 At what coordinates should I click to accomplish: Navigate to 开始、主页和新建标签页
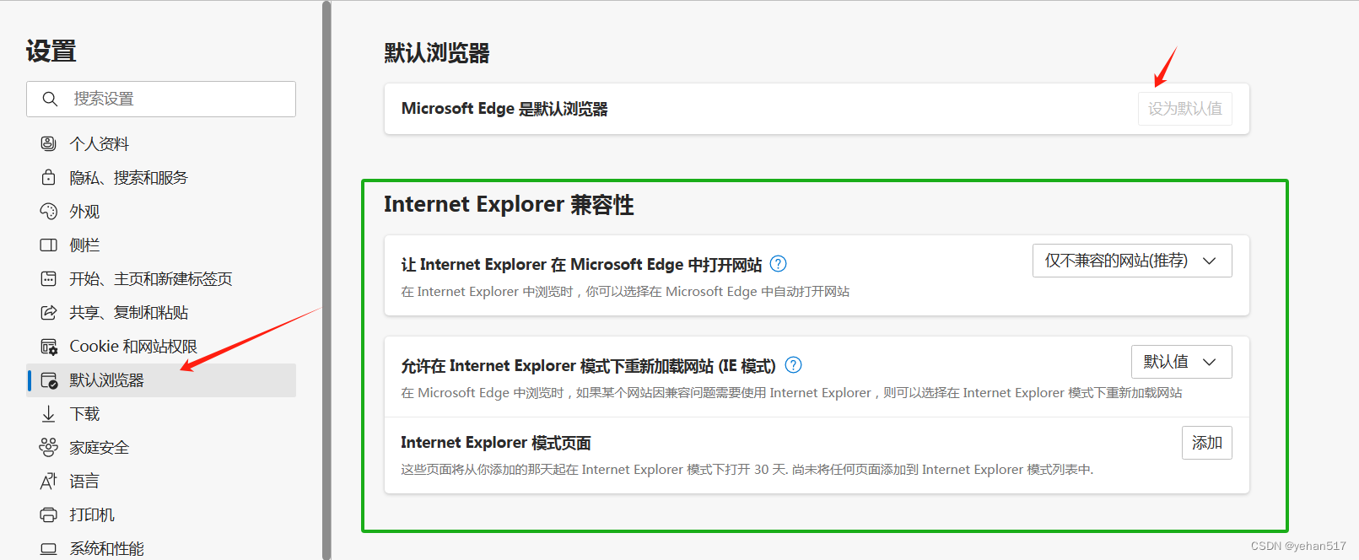[162, 278]
